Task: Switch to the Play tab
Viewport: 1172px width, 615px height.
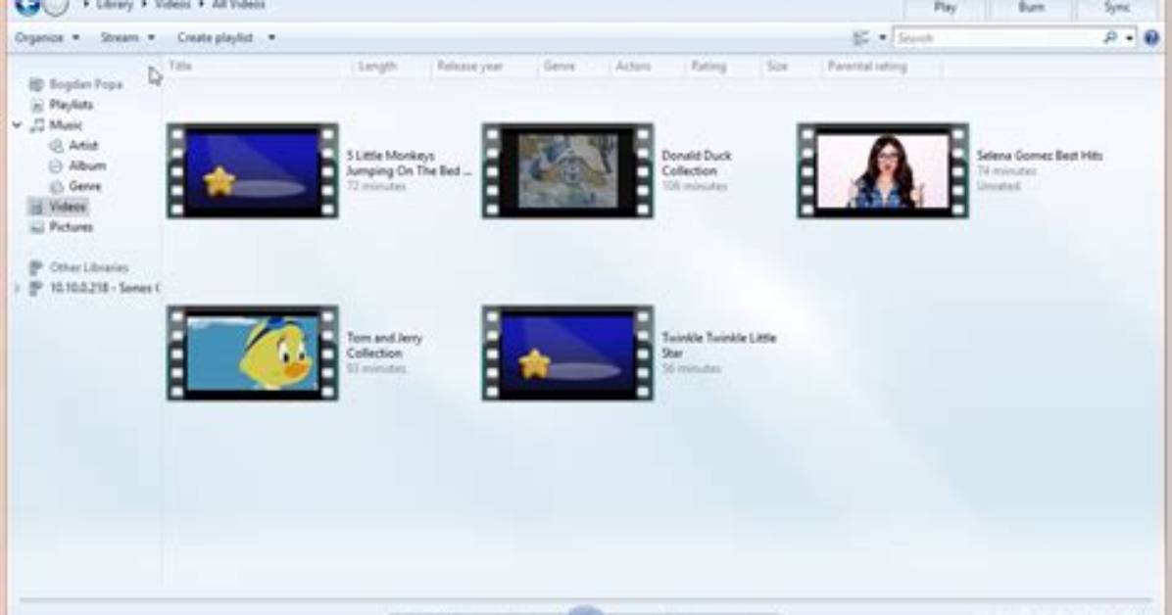Action: click(945, 8)
